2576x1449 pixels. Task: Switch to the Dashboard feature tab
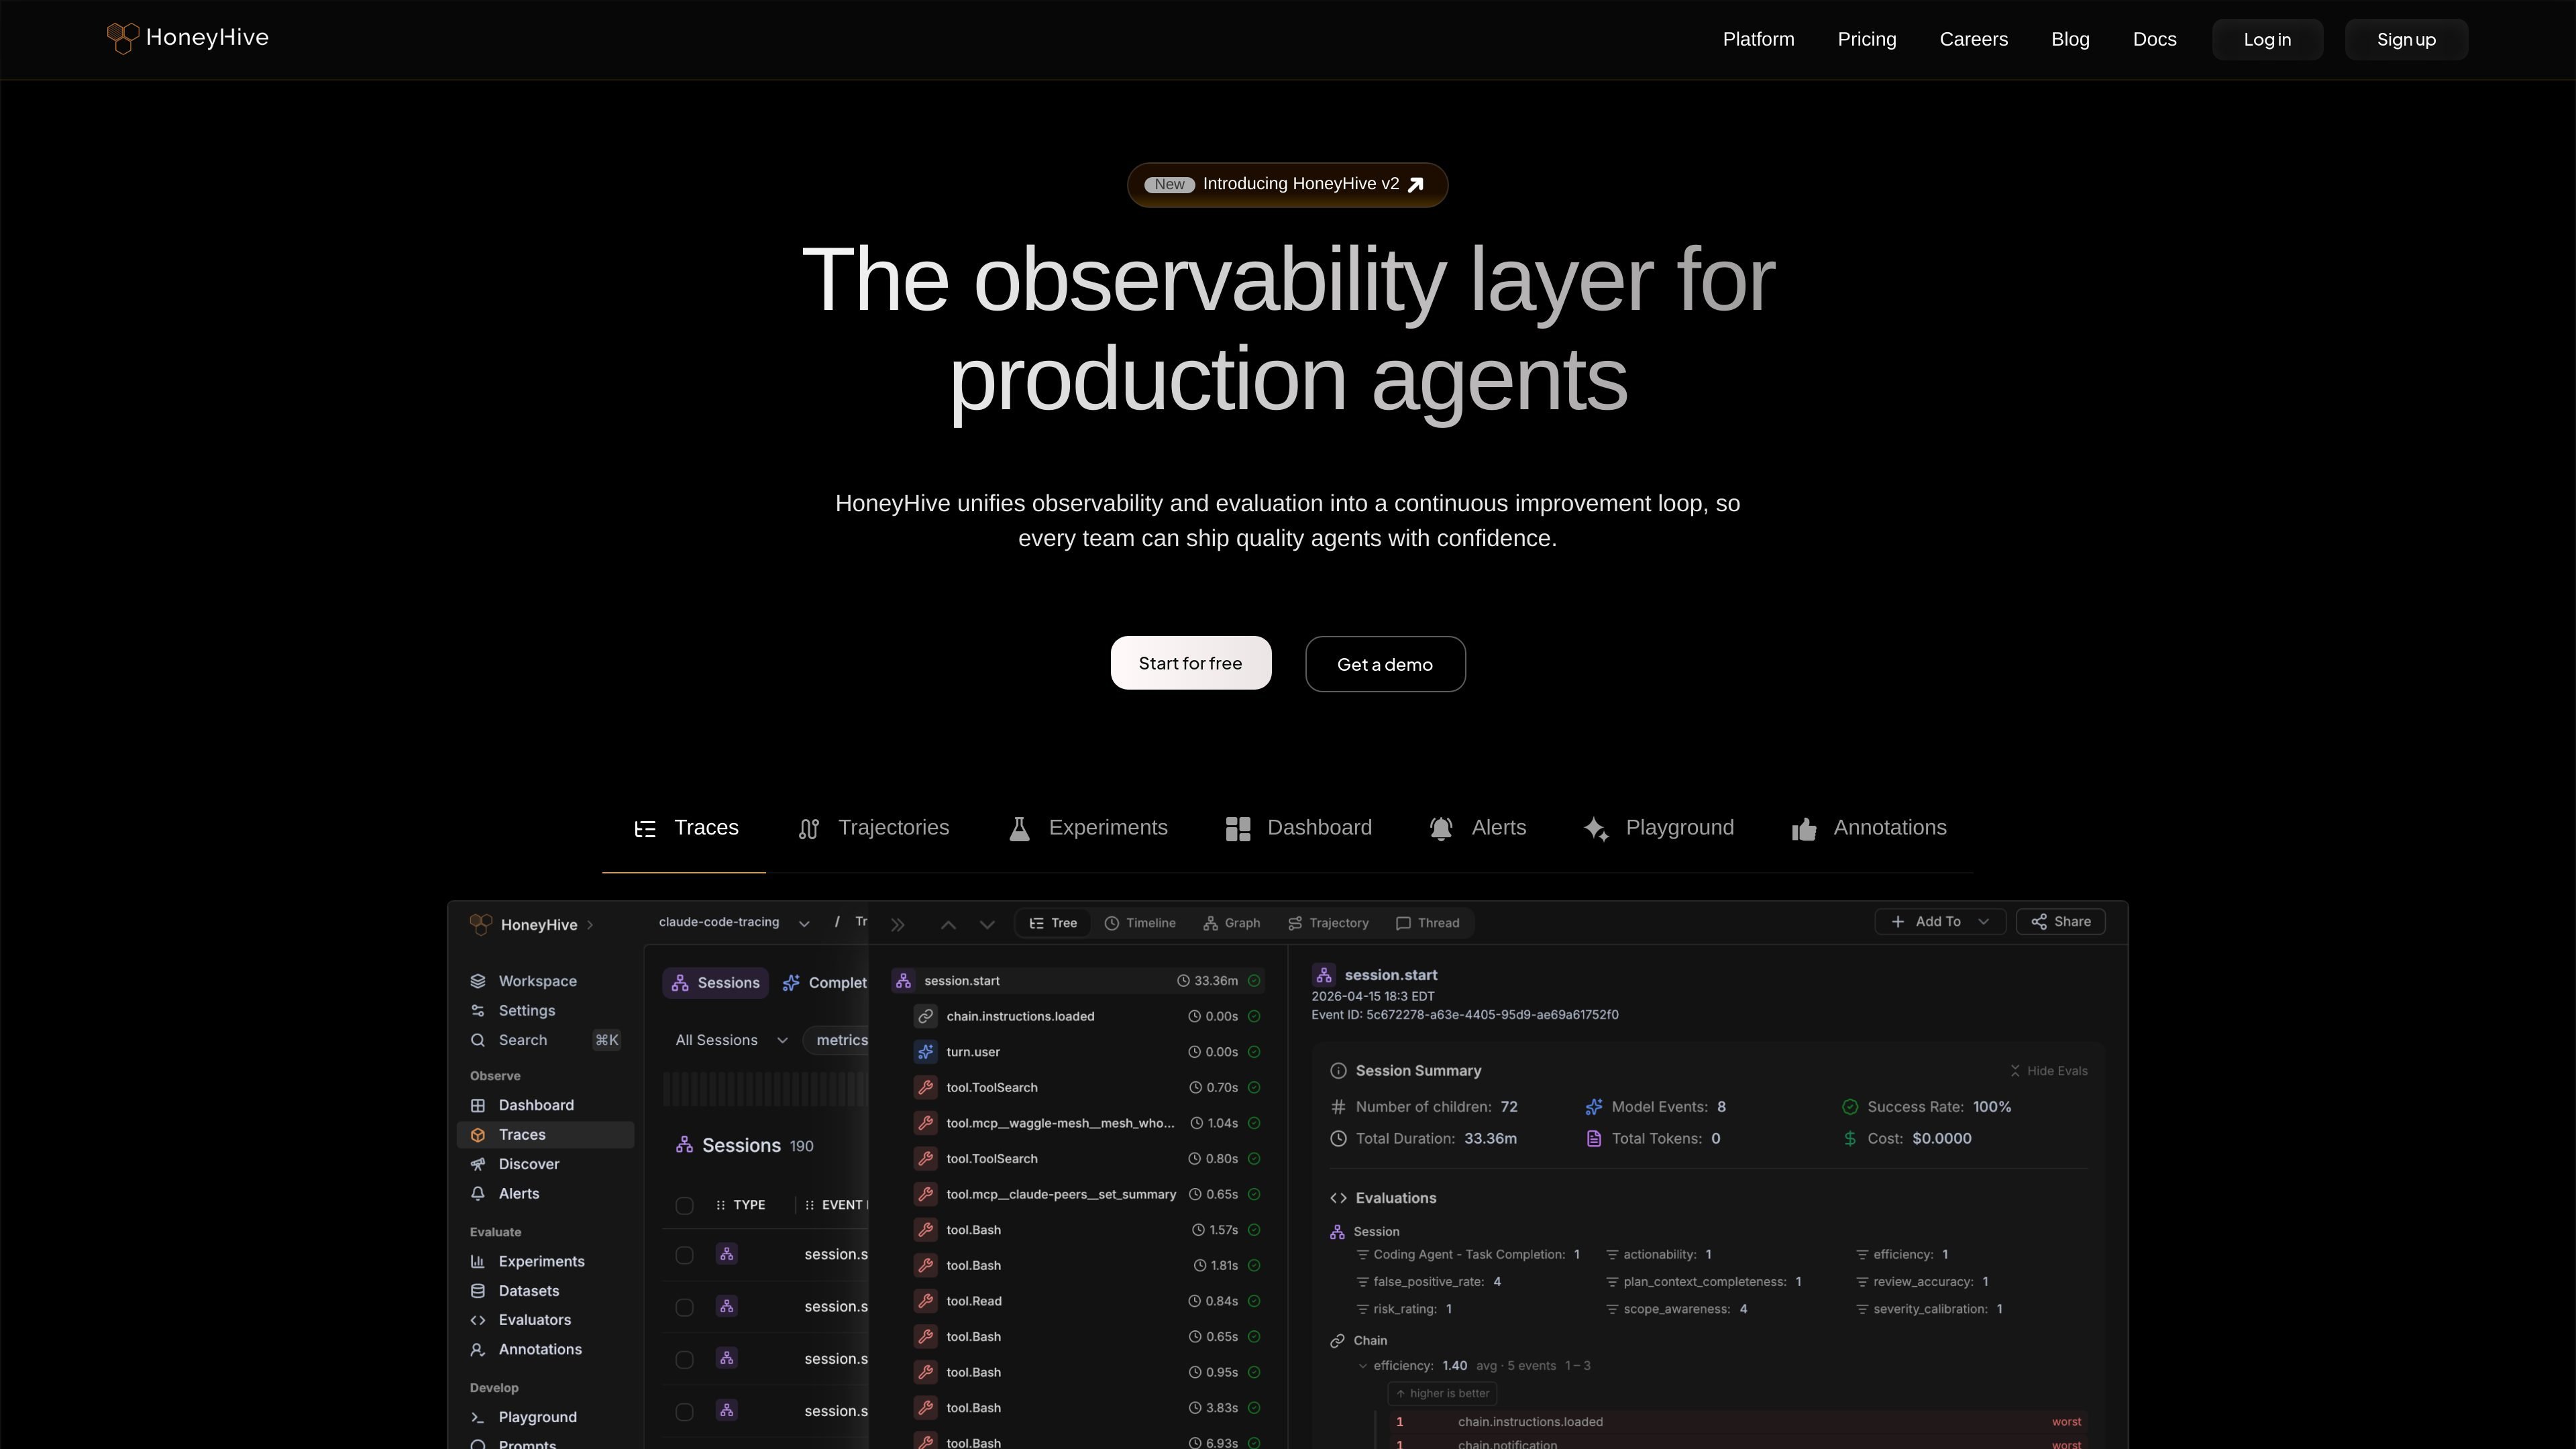1299,828
